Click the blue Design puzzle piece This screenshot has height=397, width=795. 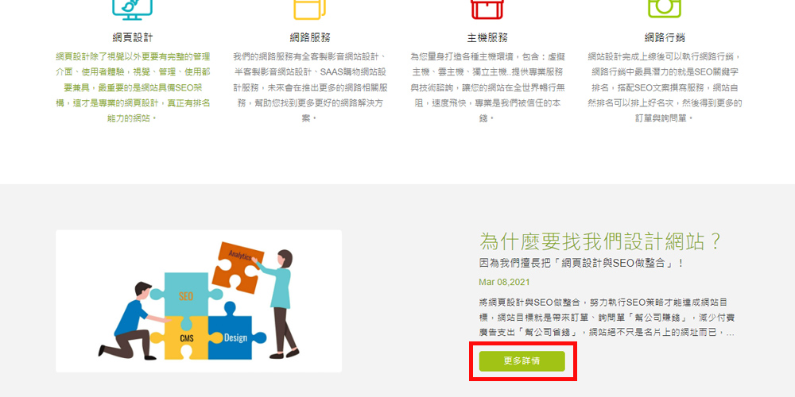tap(235, 336)
